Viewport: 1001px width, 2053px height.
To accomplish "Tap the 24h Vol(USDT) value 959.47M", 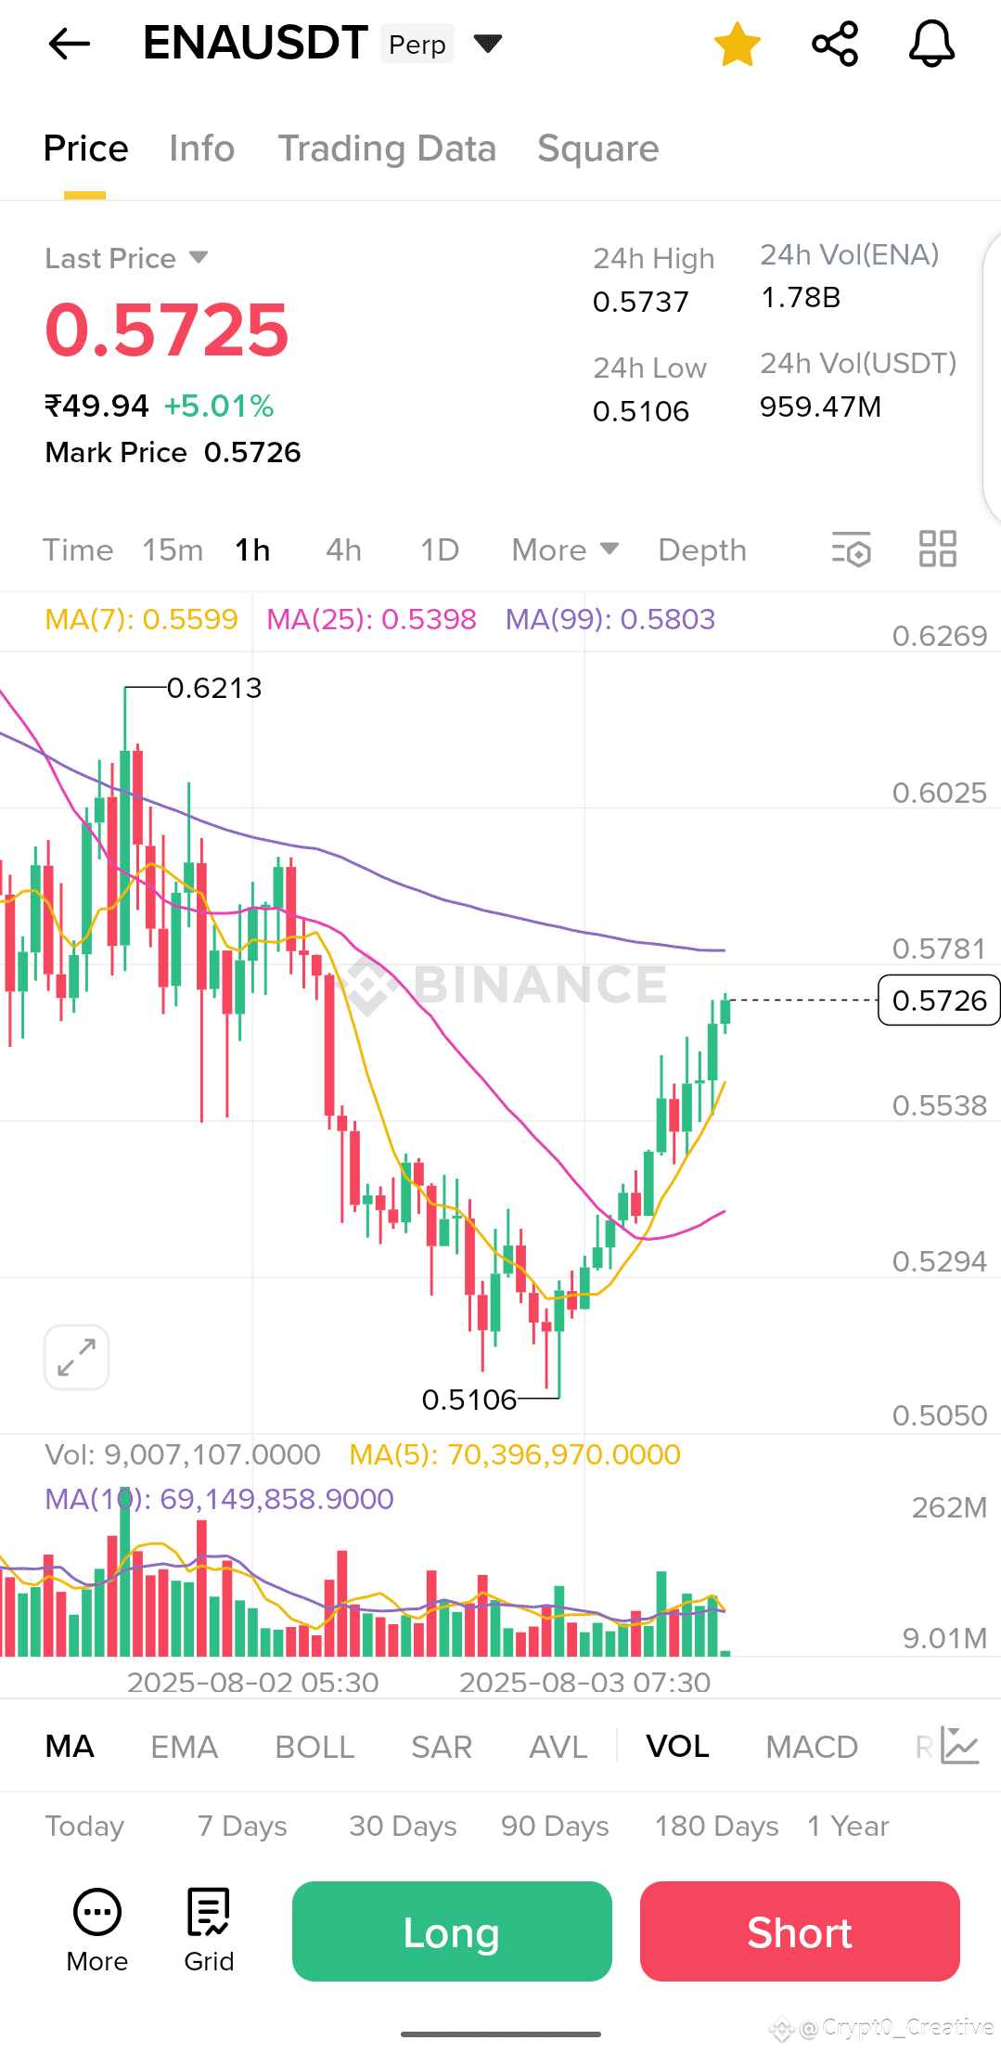I will (x=820, y=407).
